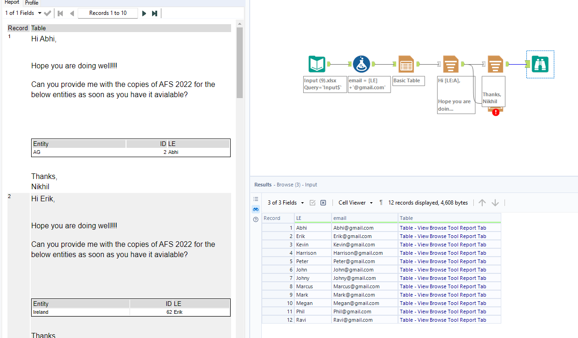Click the binoculars icon in Results sidebar
Image resolution: width=578 pixels, height=338 pixels.
(255, 209)
